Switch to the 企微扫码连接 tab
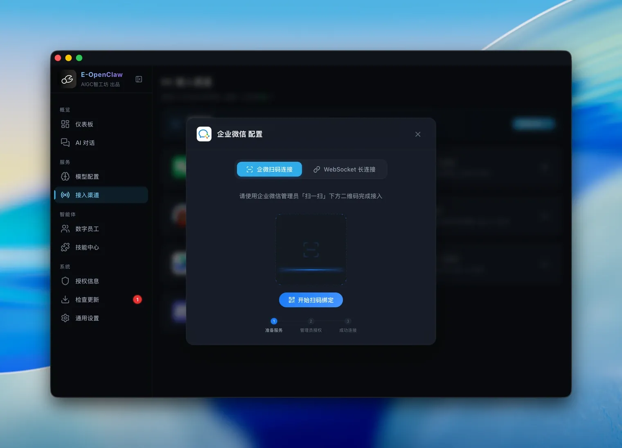The image size is (622, 448). coord(269,169)
